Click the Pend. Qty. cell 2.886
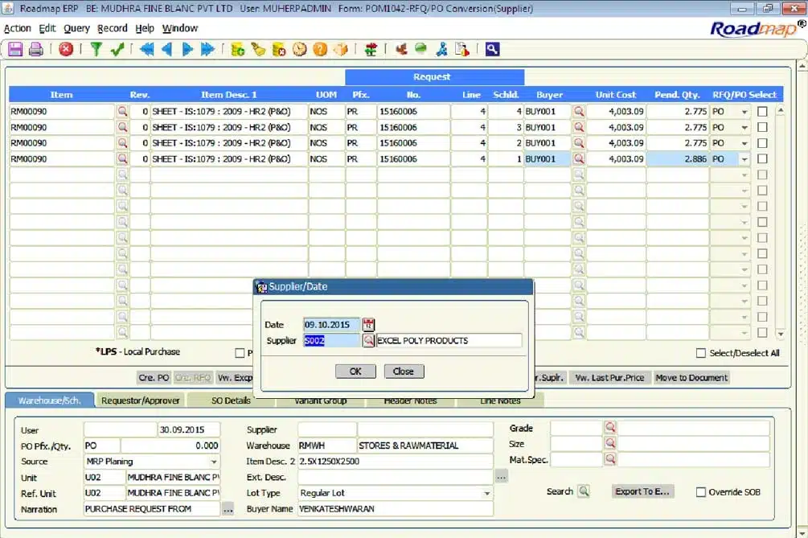This screenshot has height=538, width=808. tap(677, 159)
